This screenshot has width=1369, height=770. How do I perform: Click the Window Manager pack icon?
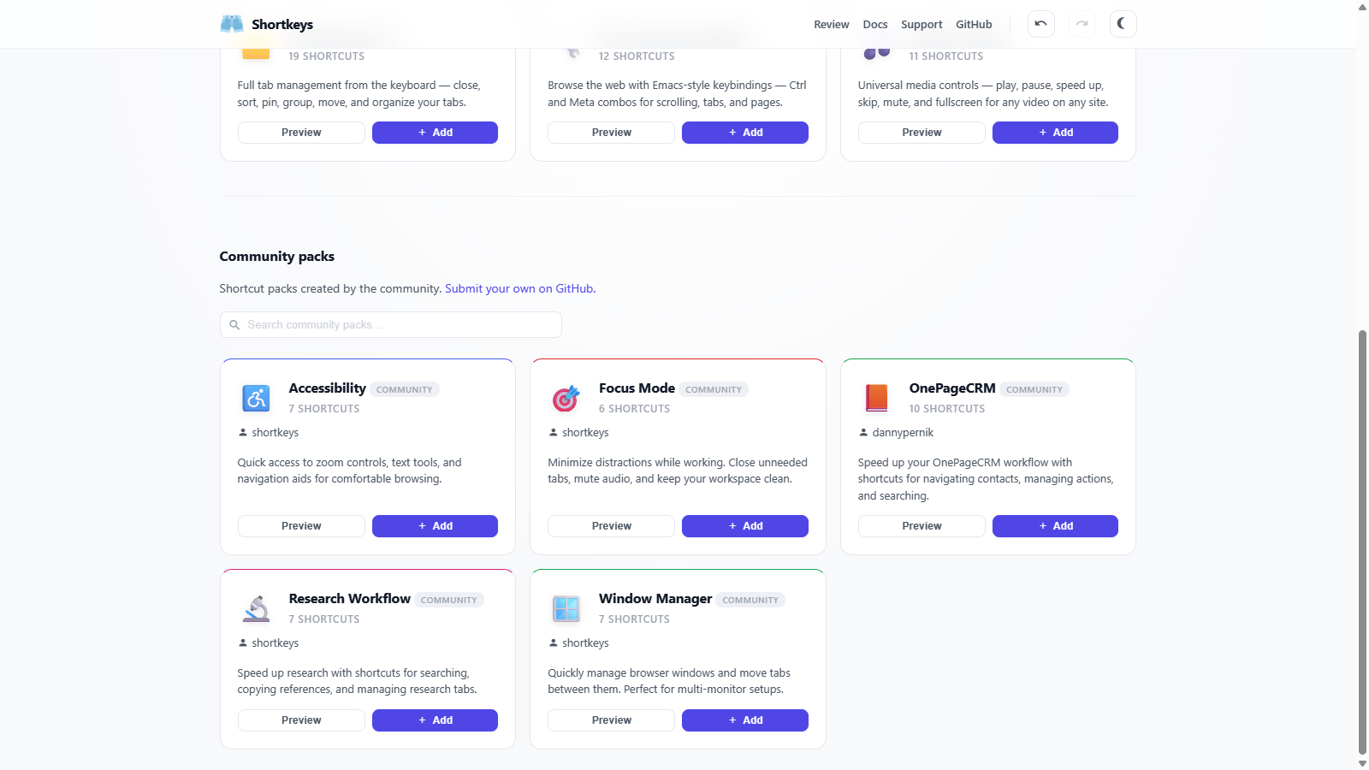[x=566, y=608]
